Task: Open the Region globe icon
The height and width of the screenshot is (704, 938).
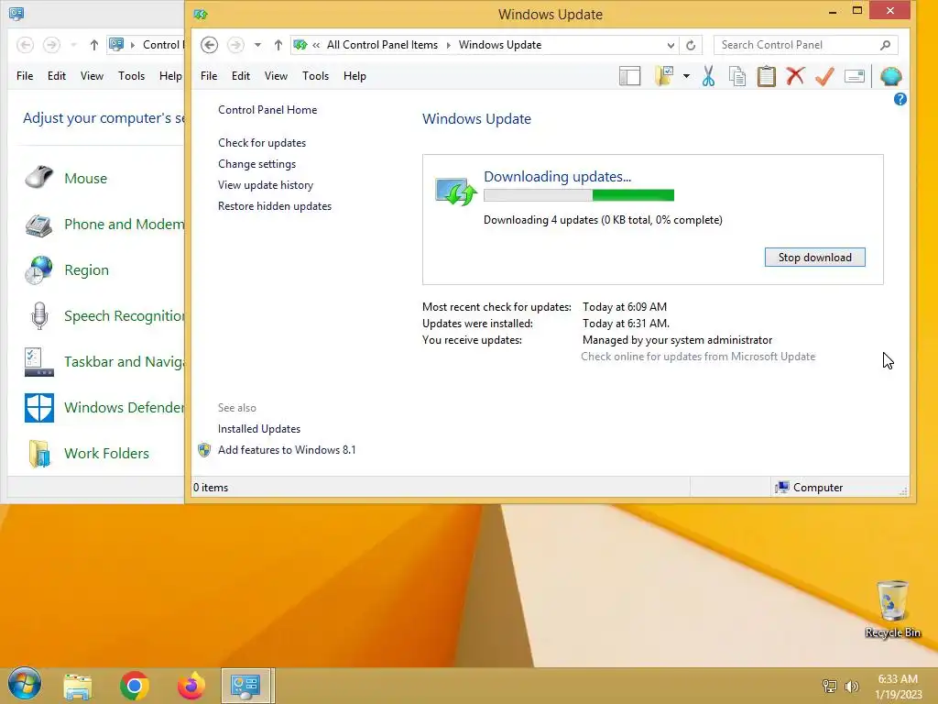Action: 38,270
